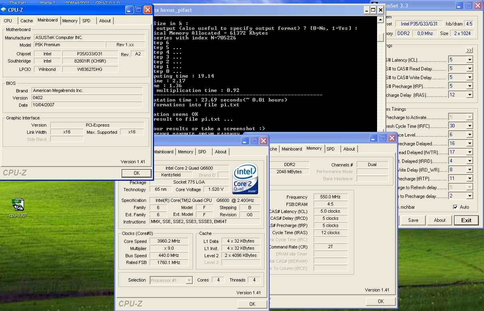
Task: Click the >> expand button in MemSet
Action: click(469, 50)
